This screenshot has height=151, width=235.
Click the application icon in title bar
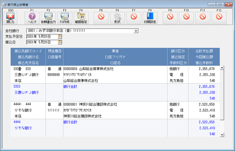4,5
